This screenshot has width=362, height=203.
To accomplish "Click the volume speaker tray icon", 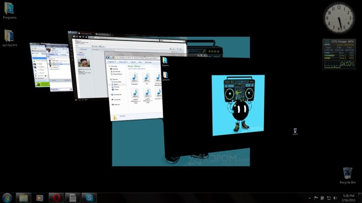I will pos(335,198).
